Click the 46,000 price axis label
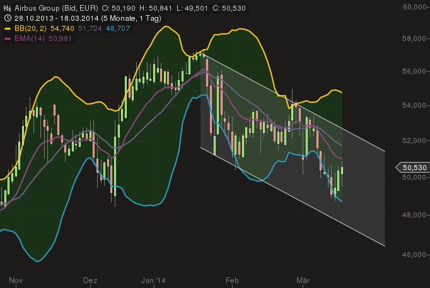This screenshot has width=430, height=288. [414, 255]
